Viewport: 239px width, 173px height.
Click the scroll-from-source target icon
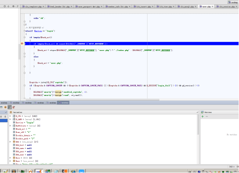[5, 6]
